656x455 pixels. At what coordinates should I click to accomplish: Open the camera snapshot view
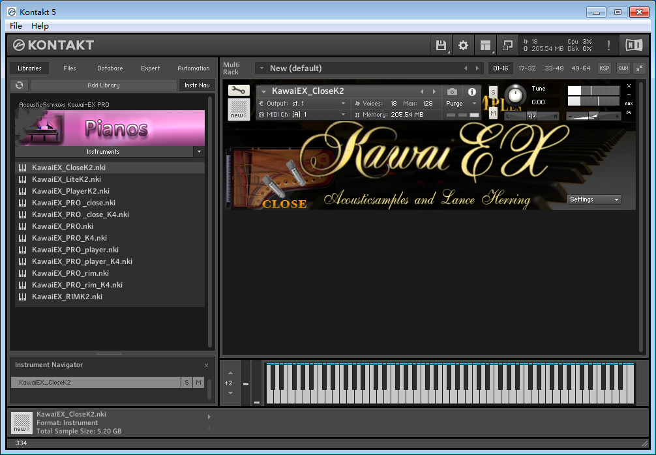click(x=452, y=91)
